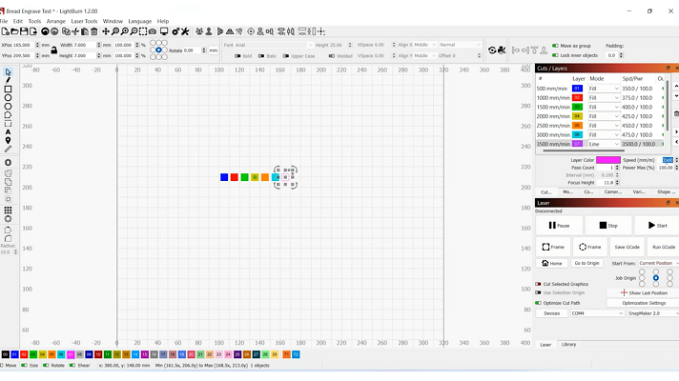
Task: Pick black 00 swatch in bottom palette
Action: tap(5, 354)
